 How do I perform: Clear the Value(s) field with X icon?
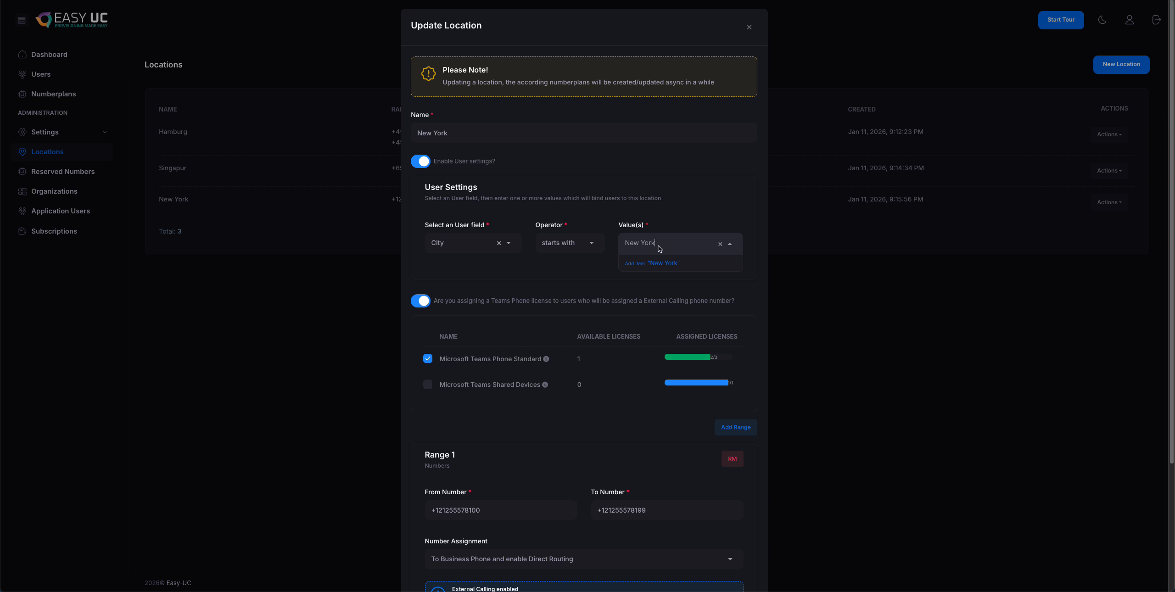(x=720, y=244)
